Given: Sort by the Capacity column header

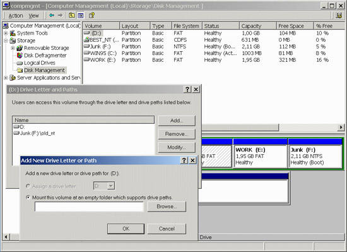Looking at the screenshot, I should point(258,26).
